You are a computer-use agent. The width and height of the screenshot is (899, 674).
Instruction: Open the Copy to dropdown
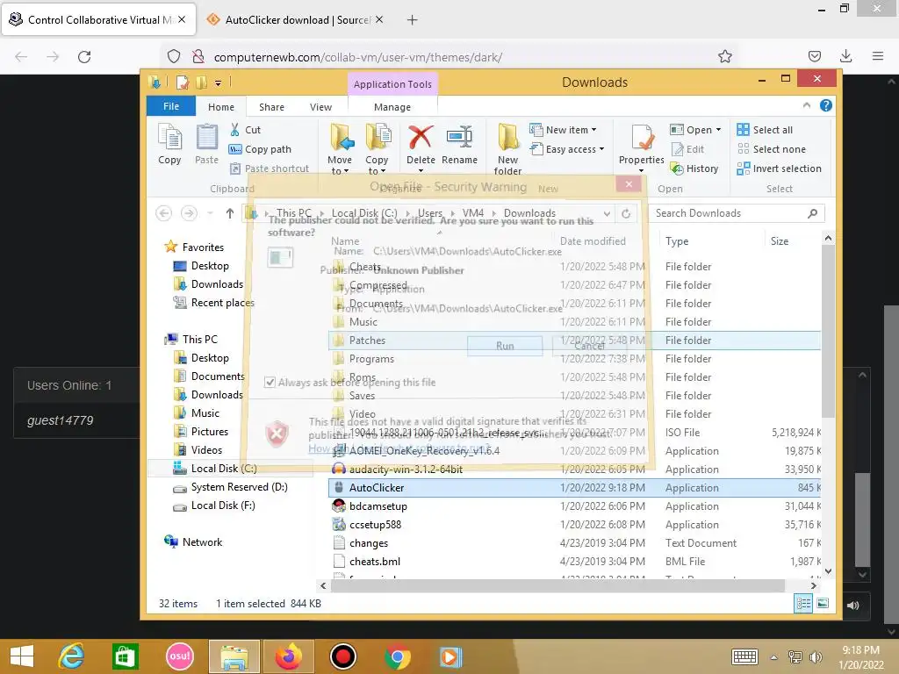377,165
